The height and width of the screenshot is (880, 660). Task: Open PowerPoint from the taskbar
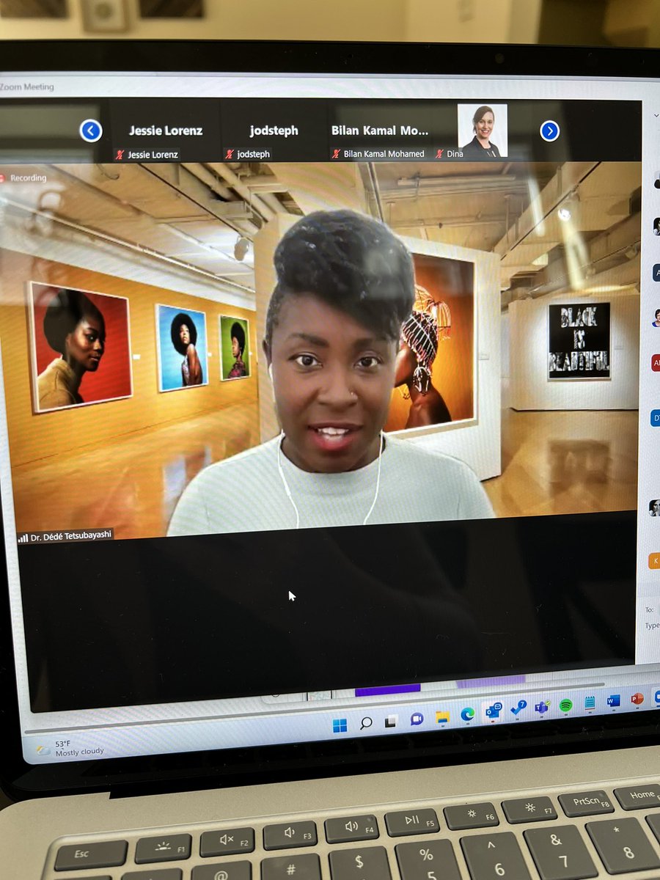tap(637, 699)
